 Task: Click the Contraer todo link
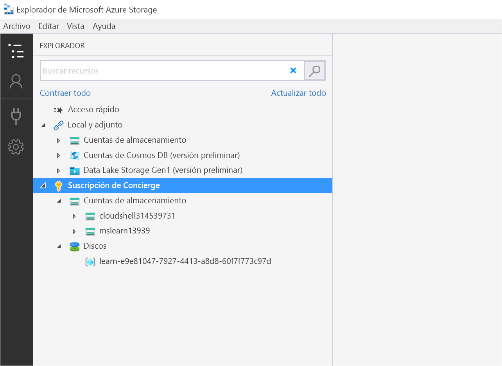click(65, 93)
